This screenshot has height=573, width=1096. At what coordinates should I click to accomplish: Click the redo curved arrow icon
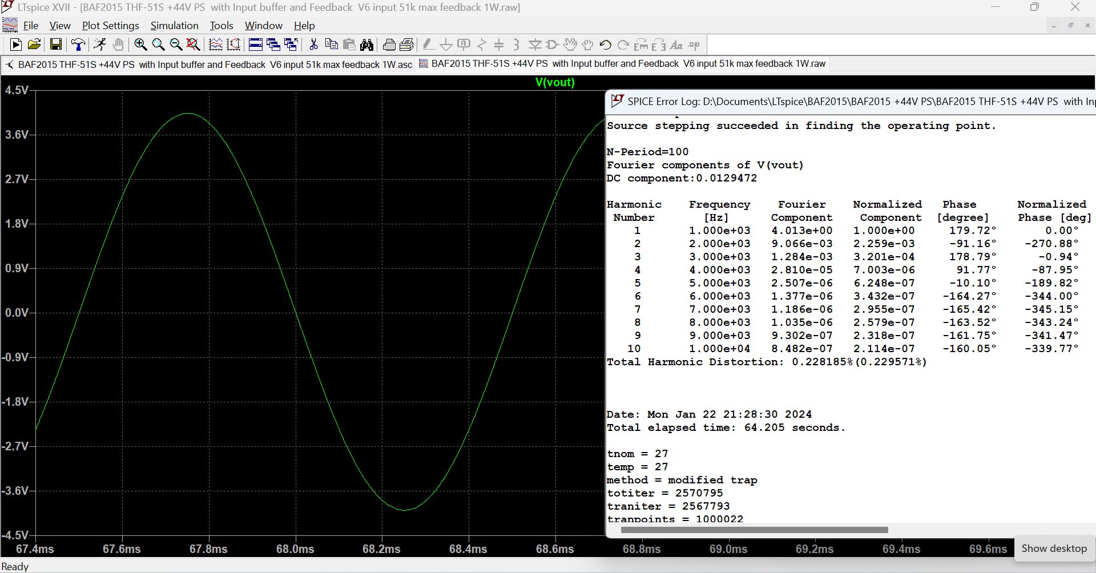pyautogui.click(x=623, y=45)
